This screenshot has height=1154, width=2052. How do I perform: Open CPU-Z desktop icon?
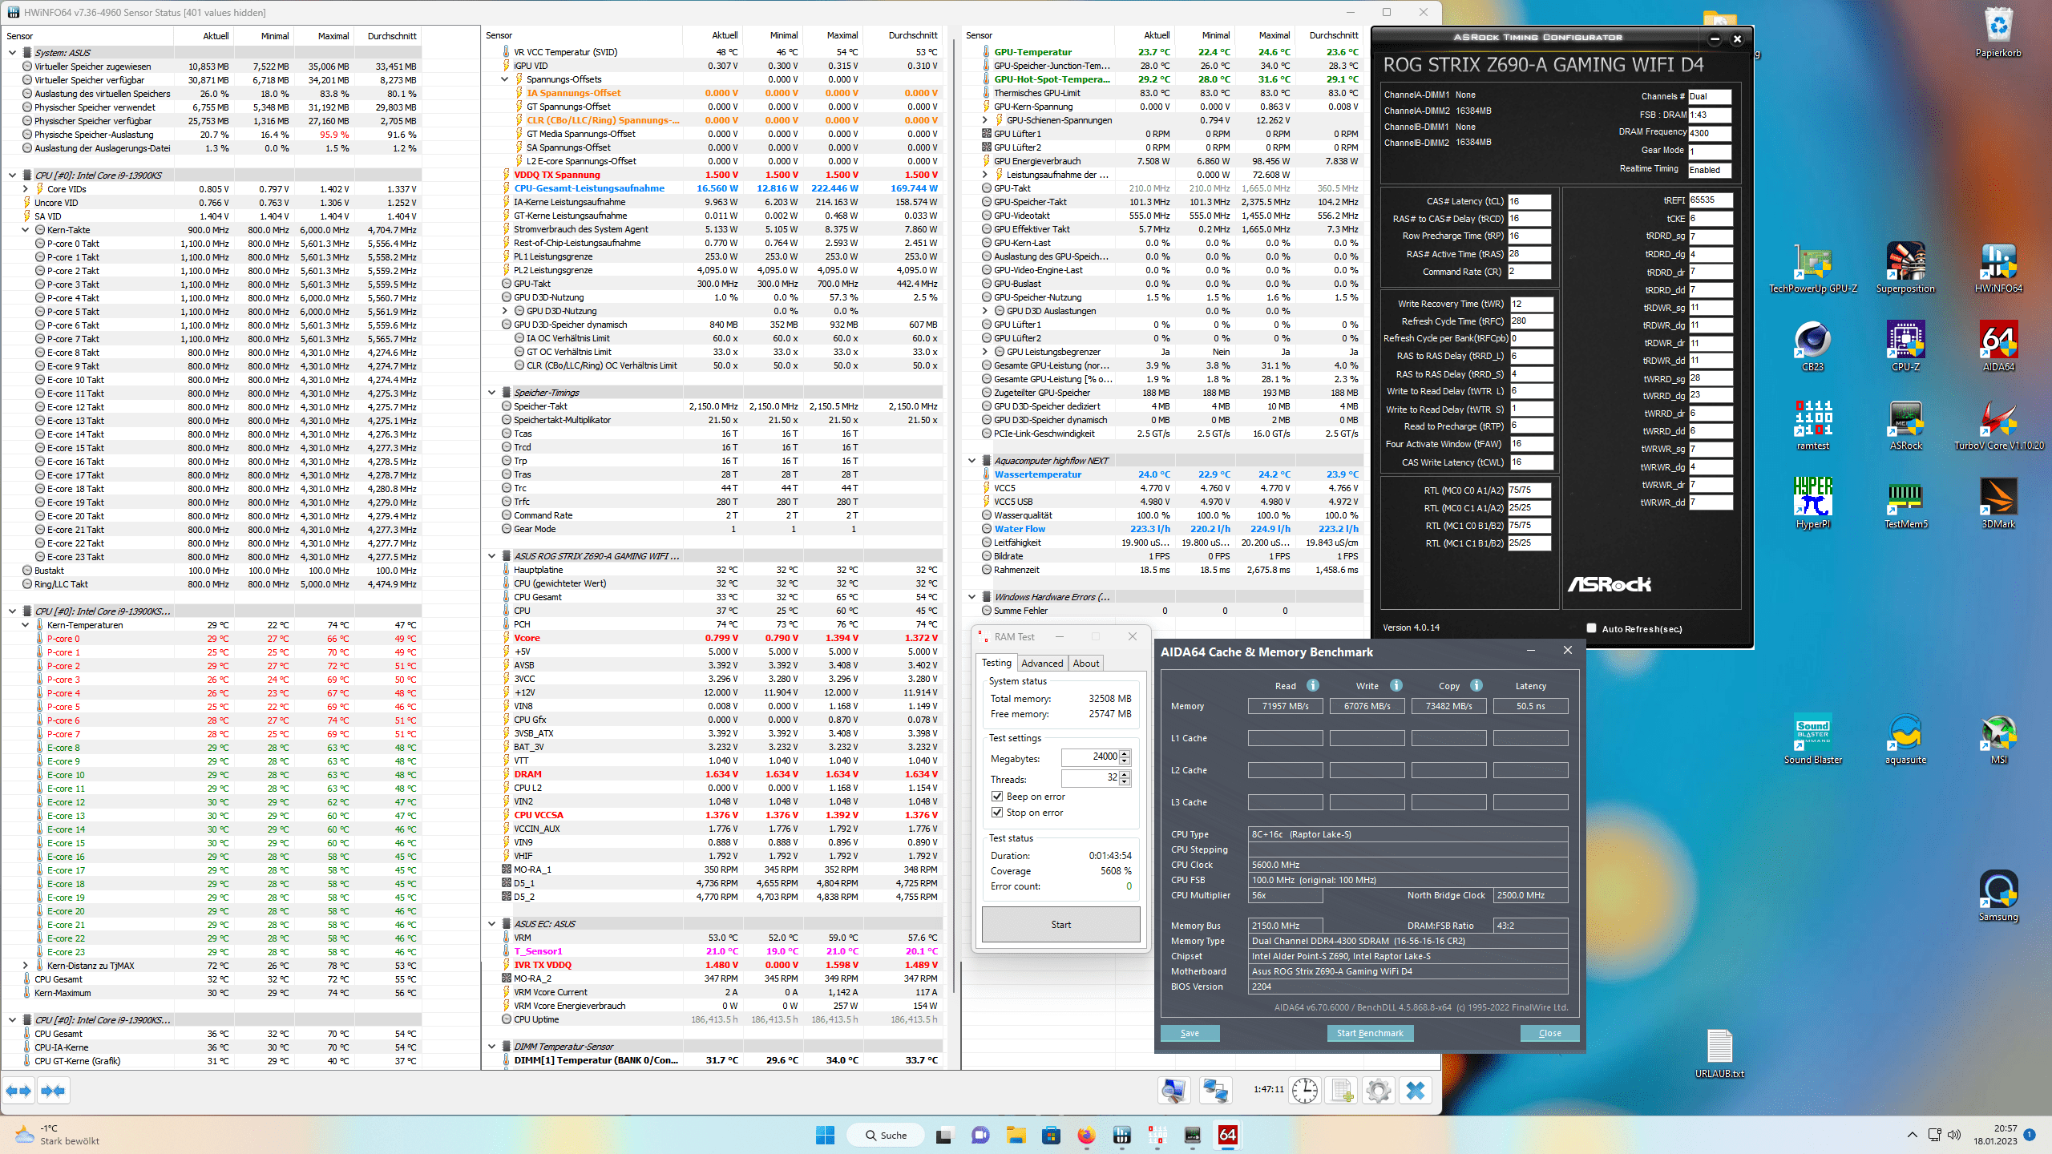tap(1905, 346)
